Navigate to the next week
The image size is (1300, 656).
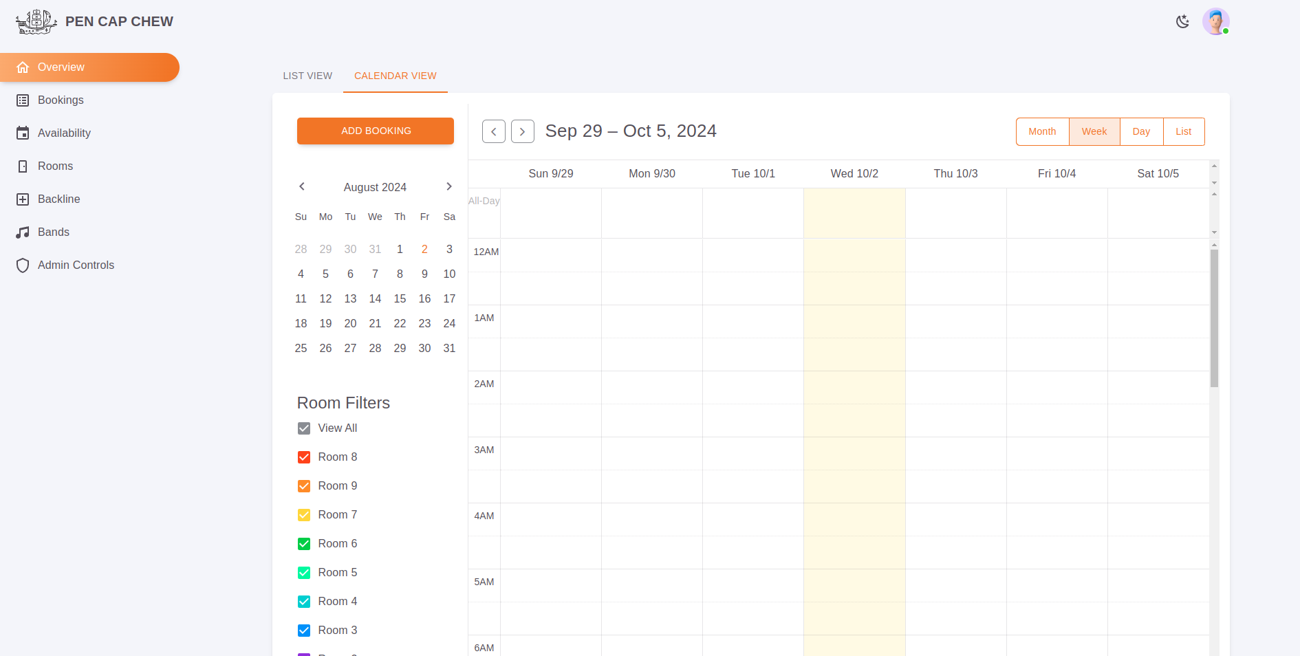tap(523, 131)
